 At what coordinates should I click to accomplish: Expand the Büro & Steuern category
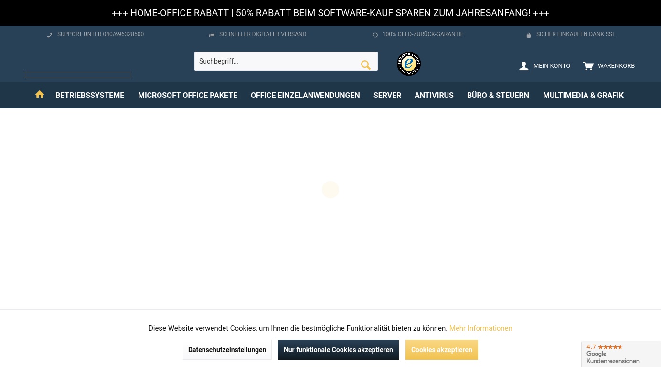click(x=498, y=96)
